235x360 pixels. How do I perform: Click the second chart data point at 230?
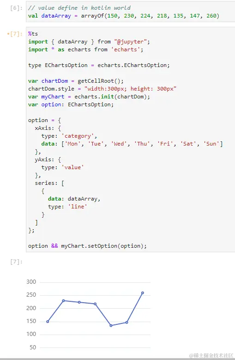click(64, 300)
